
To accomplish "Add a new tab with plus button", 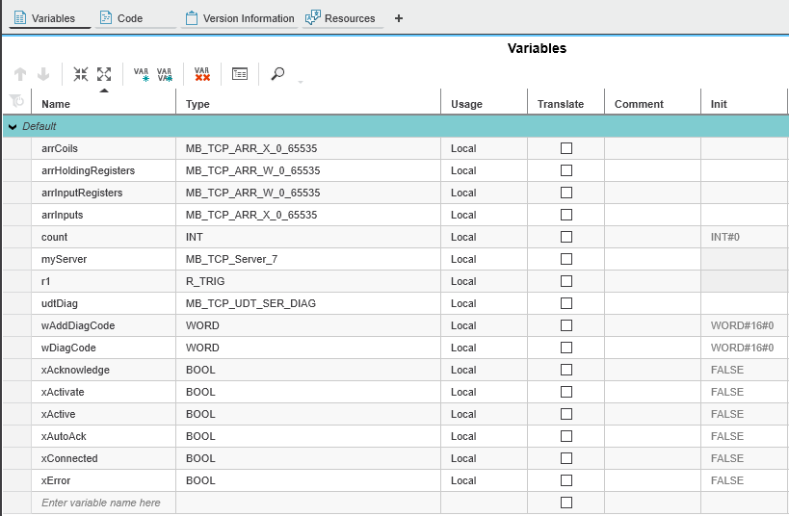I will (x=399, y=18).
